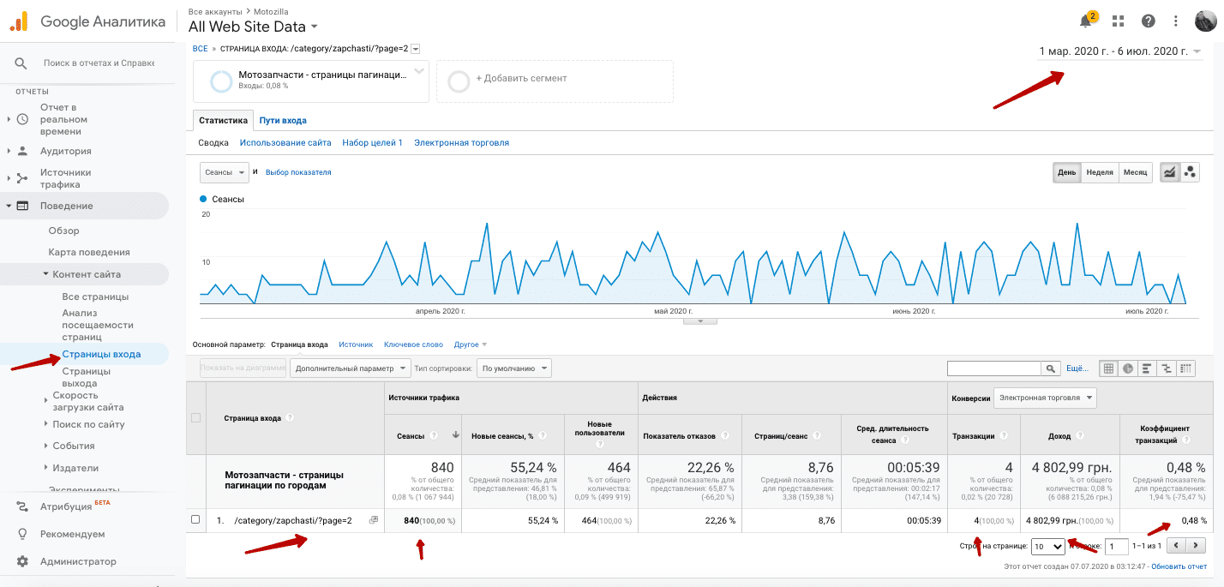1224x587 pixels.
Task: Switch to the Пути входа tab
Action: 283,121
